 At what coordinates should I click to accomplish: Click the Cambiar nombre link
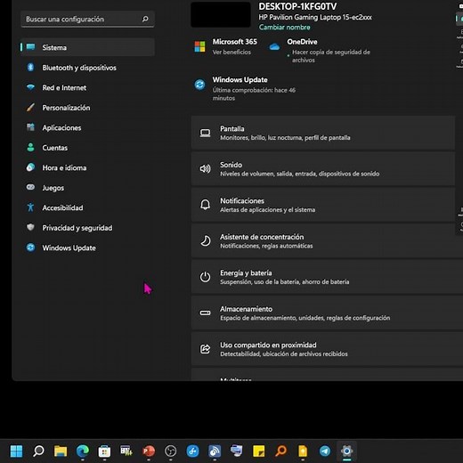tap(284, 28)
